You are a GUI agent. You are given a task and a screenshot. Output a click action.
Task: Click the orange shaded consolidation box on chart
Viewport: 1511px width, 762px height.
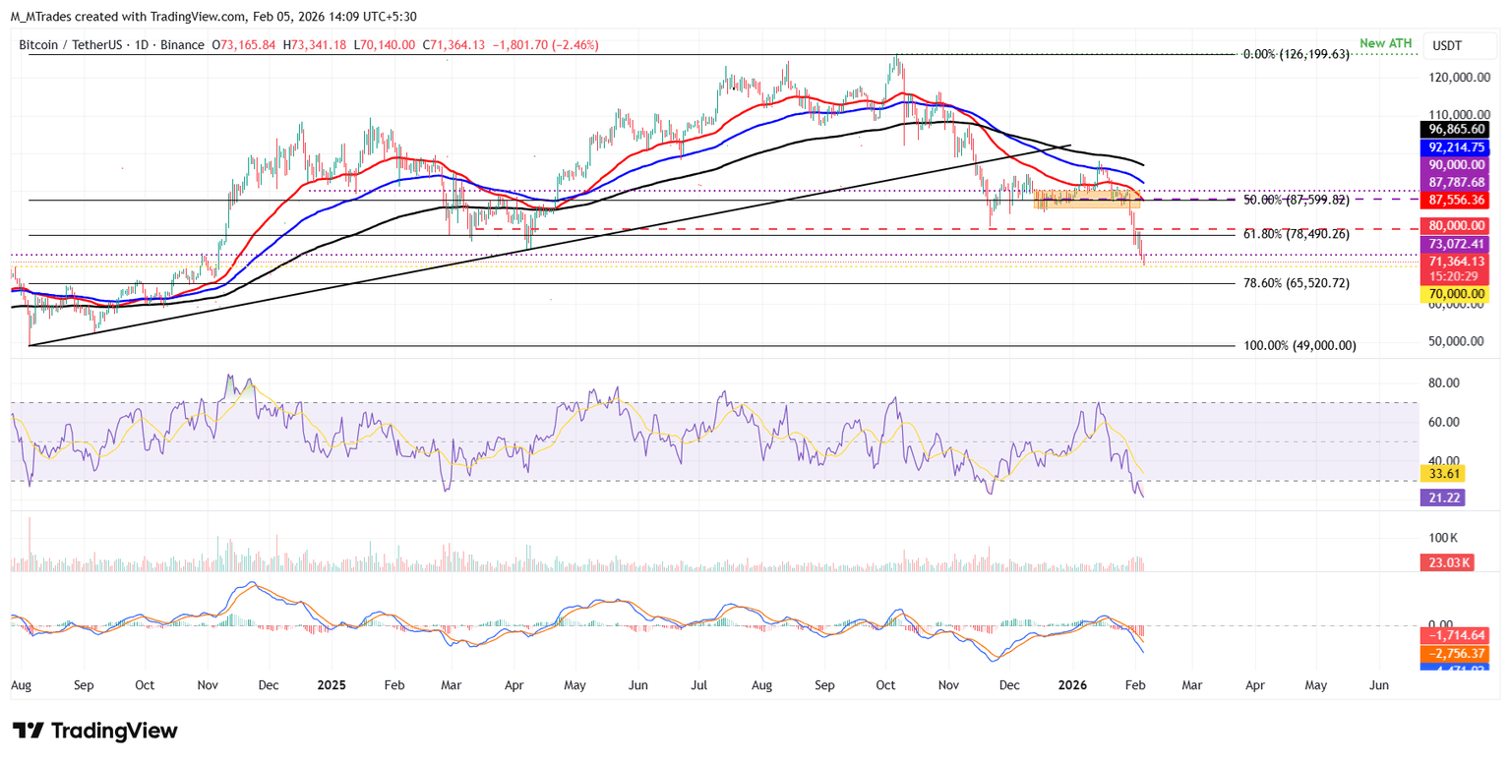tap(1087, 199)
